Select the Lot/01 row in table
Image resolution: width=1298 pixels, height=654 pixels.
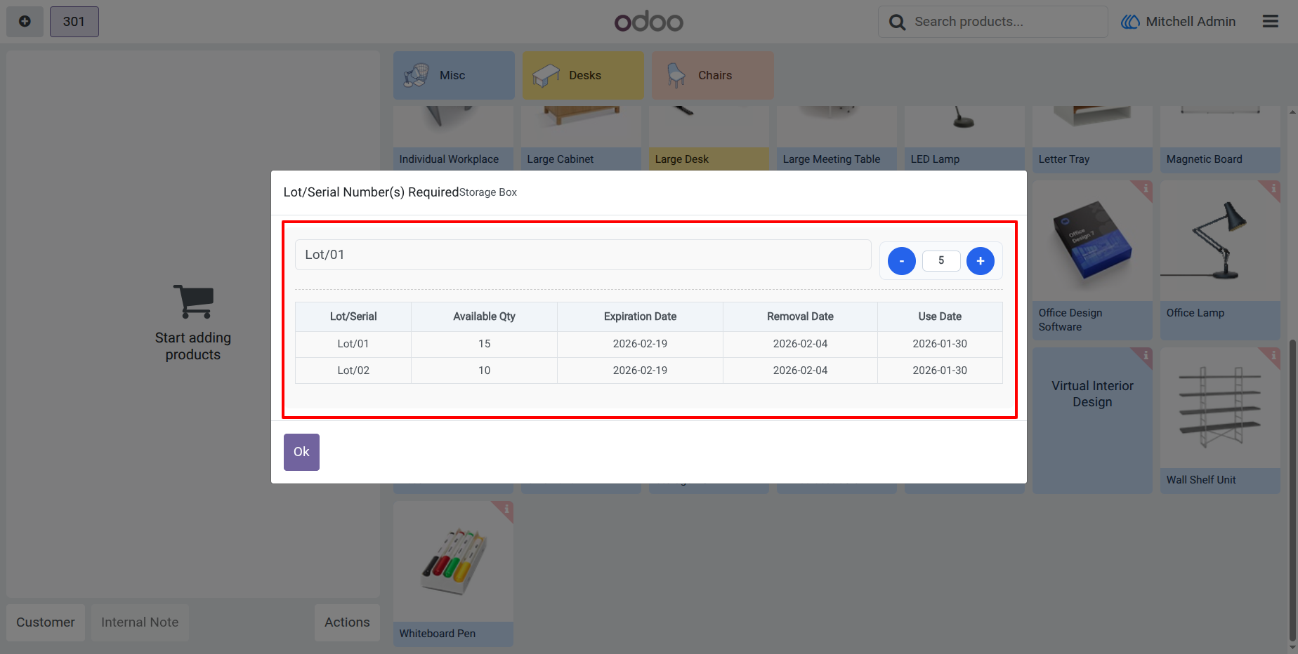[x=649, y=344]
